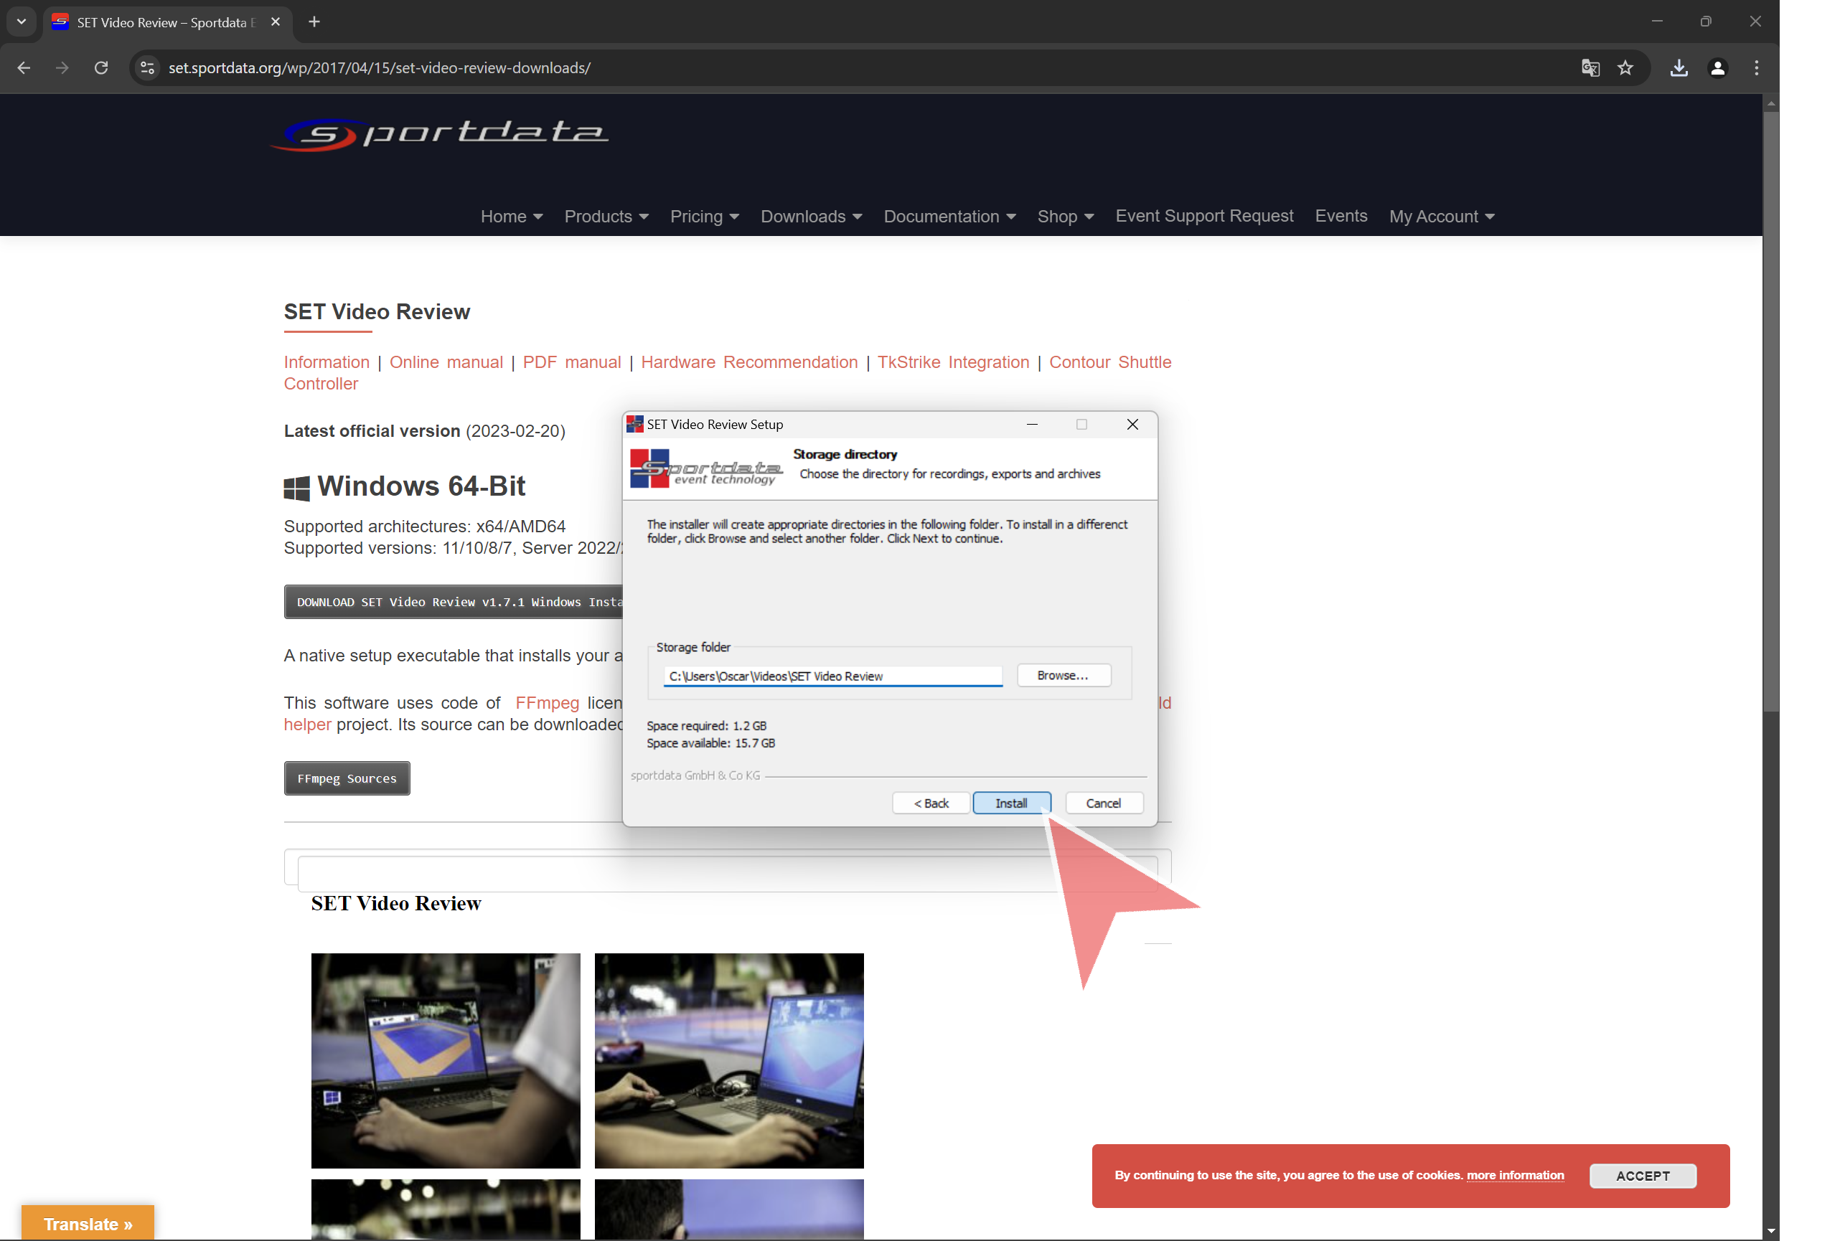
Task: Expand the My Account menu
Action: pyautogui.click(x=1441, y=216)
